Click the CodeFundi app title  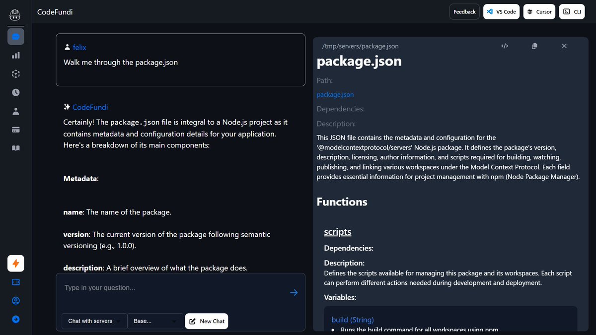coord(55,12)
